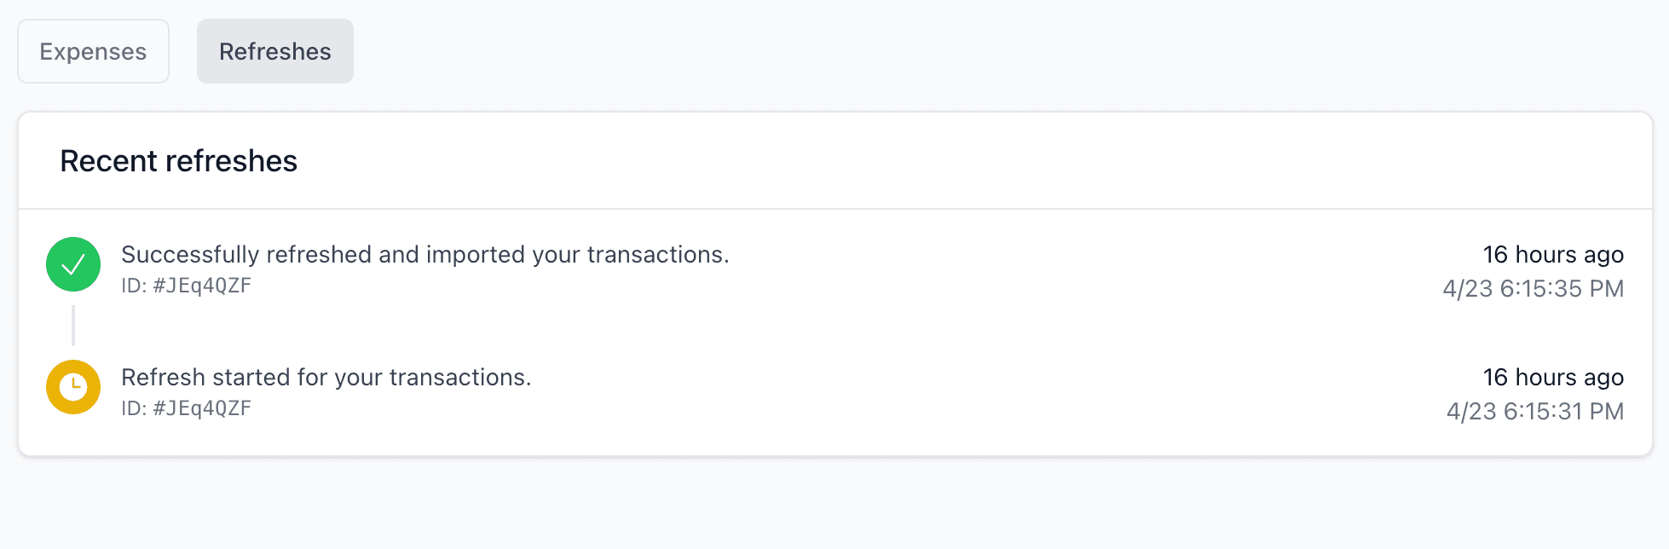Open the 'Successfully refreshed and imported' message
This screenshot has height=549, width=1669.
pos(425,254)
